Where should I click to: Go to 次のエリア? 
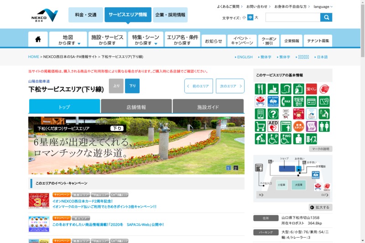[229, 86]
